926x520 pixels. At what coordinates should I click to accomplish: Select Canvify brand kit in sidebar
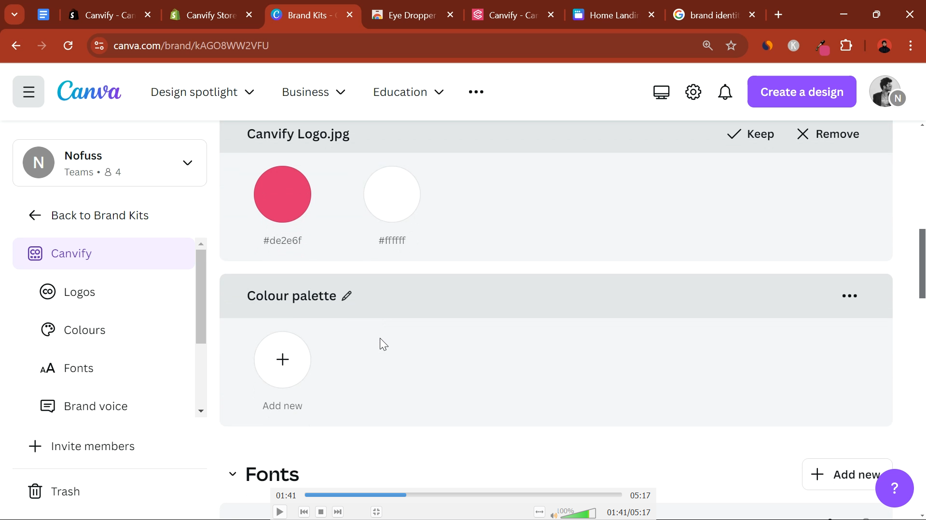(x=104, y=253)
